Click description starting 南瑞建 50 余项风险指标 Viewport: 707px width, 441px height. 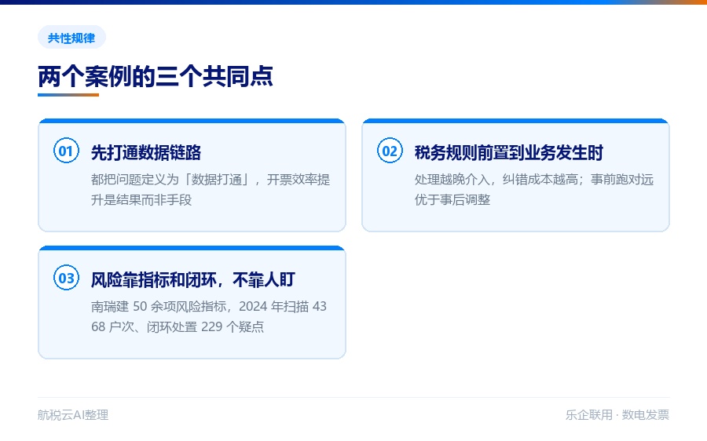pos(209,316)
